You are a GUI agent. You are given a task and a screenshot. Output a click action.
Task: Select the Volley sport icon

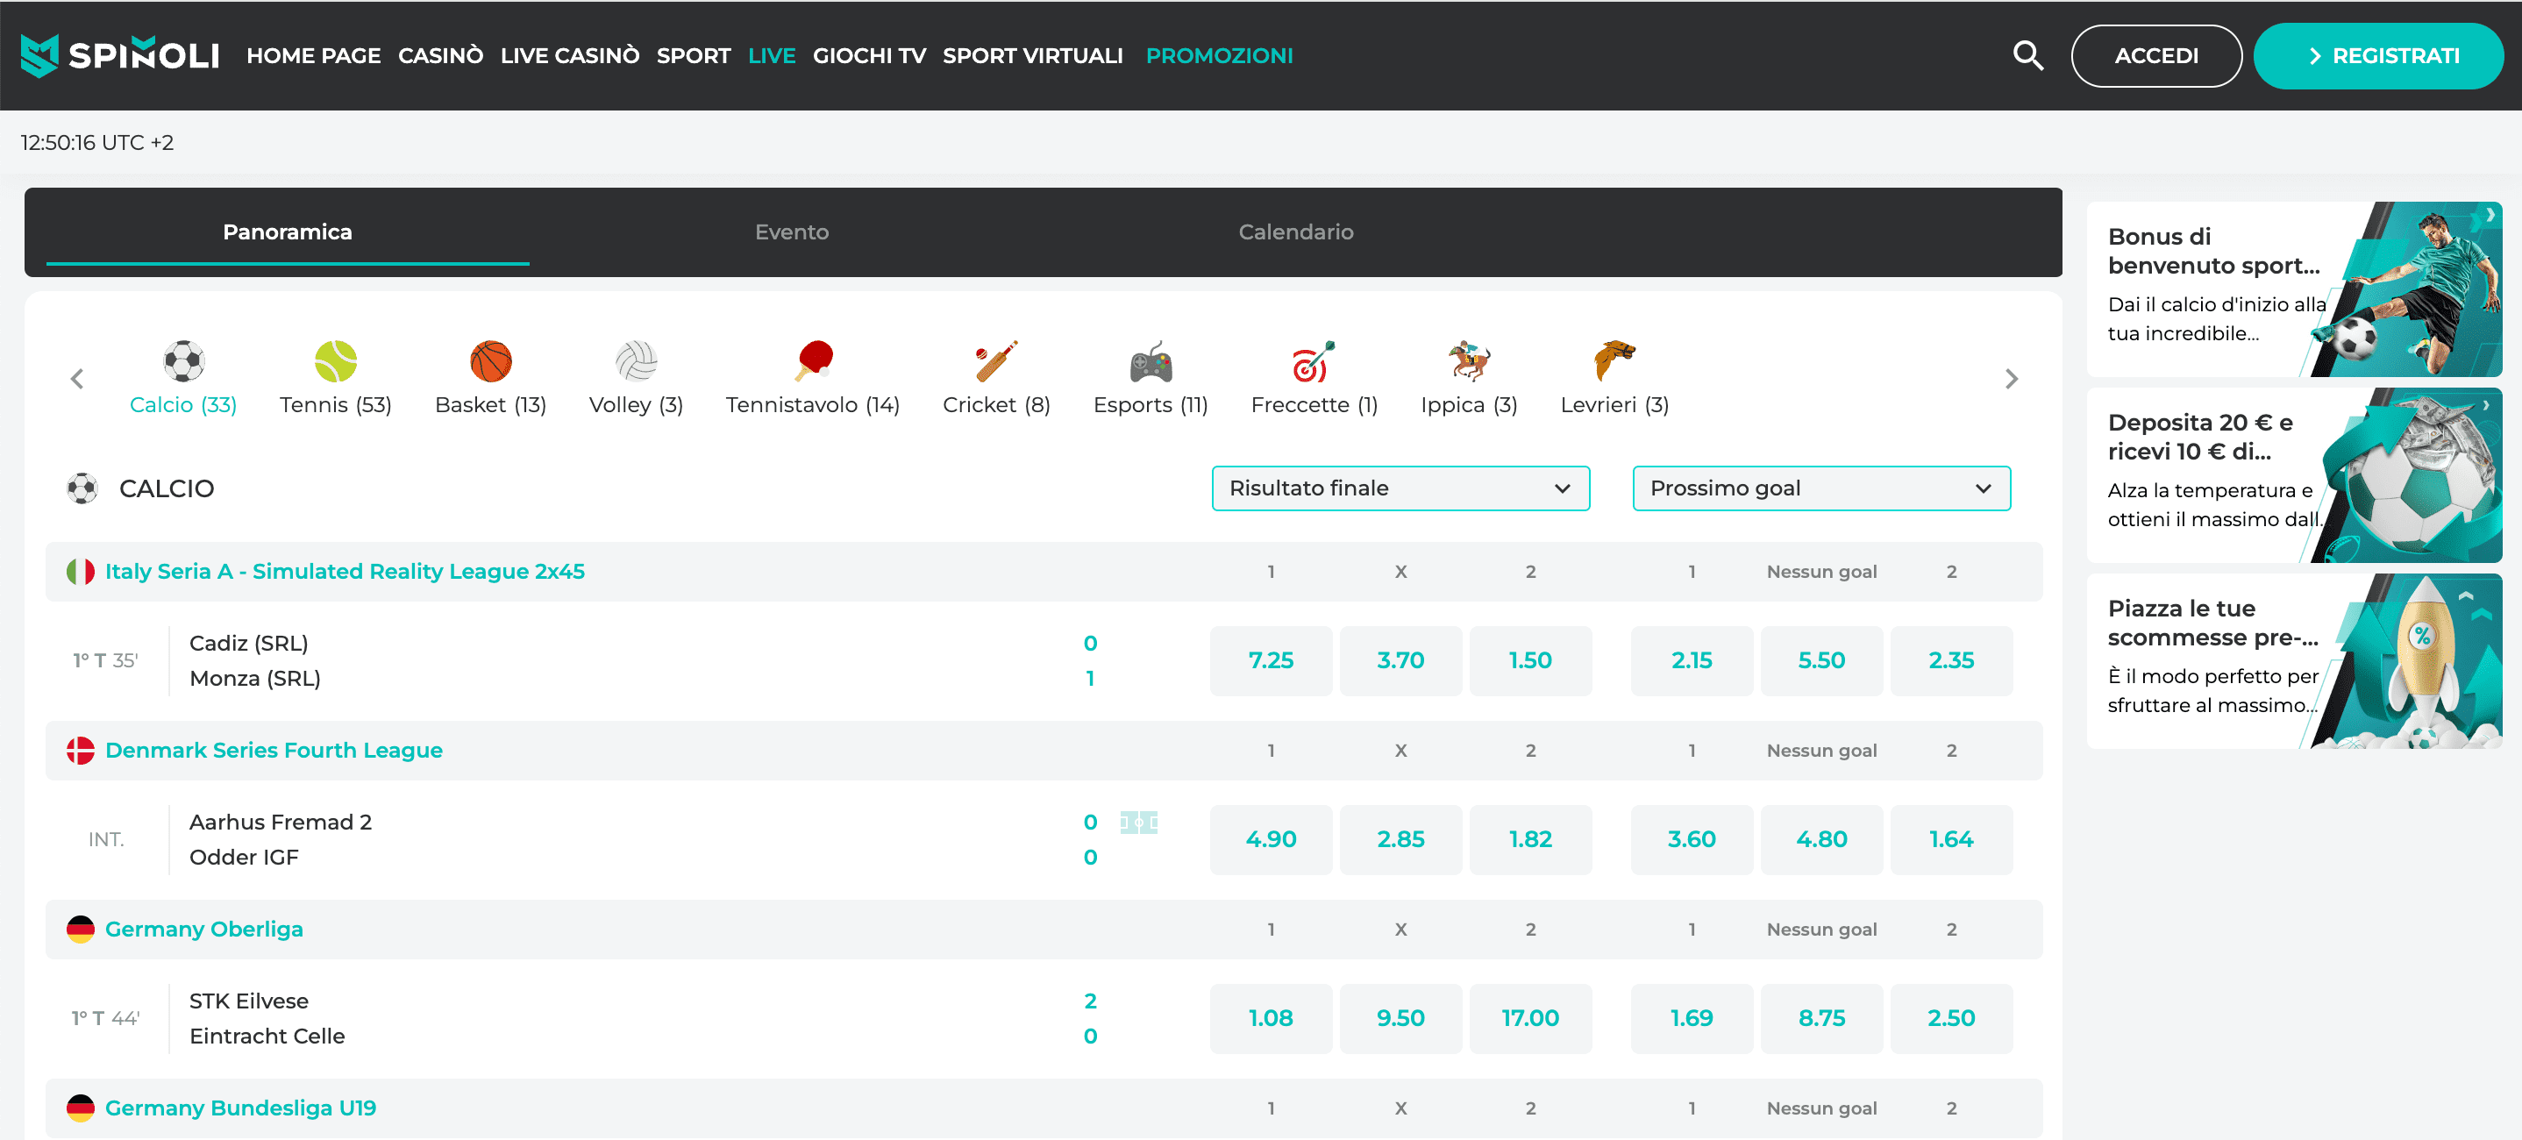click(x=636, y=362)
